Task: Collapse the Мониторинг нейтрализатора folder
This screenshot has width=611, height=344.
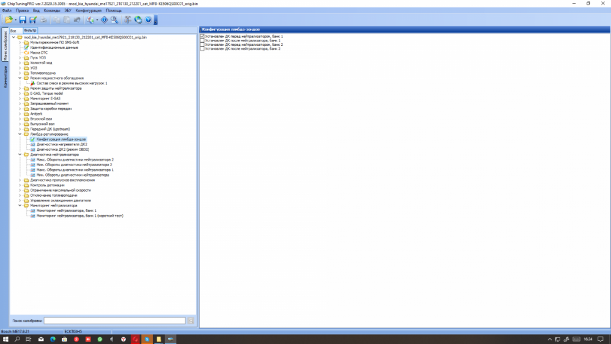Action: pos(20,205)
